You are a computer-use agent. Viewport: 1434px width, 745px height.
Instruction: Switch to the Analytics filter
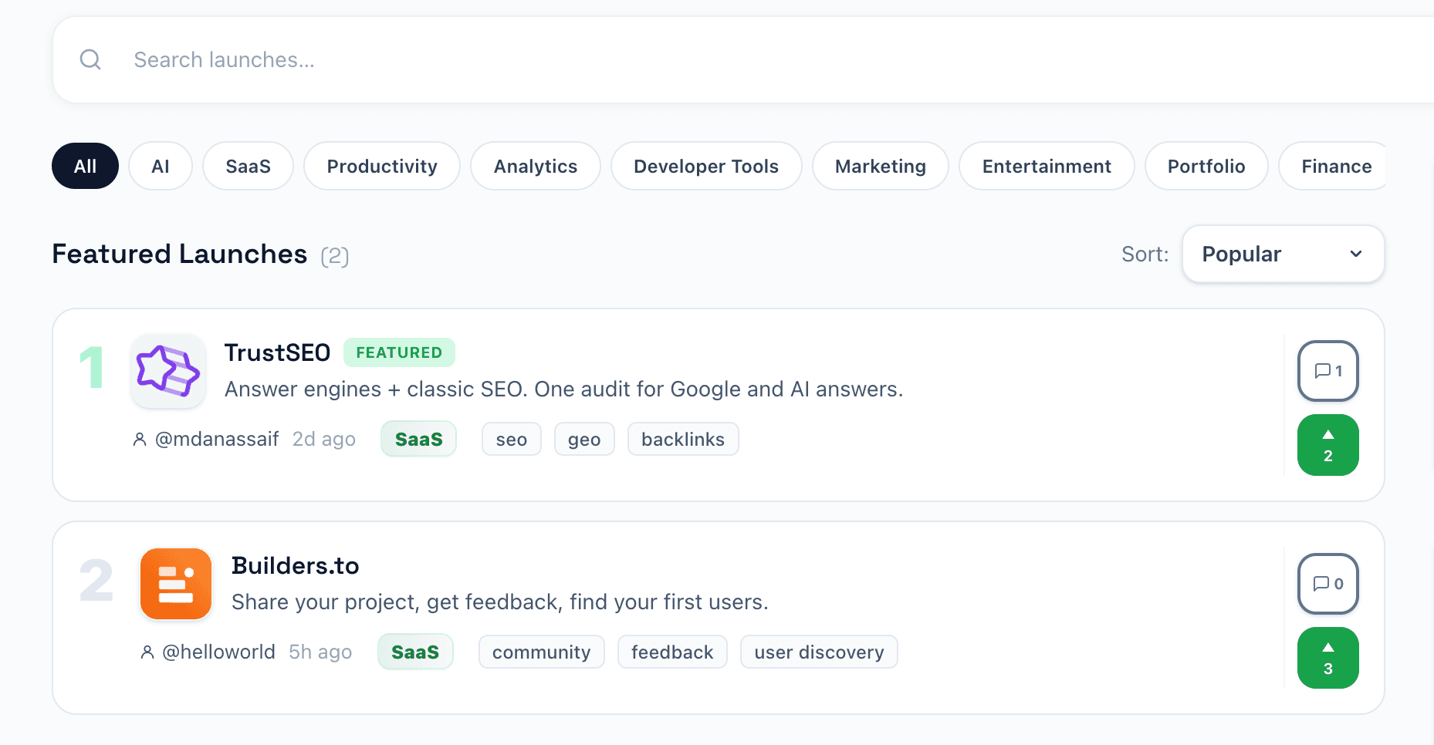(x=536, y=166)
